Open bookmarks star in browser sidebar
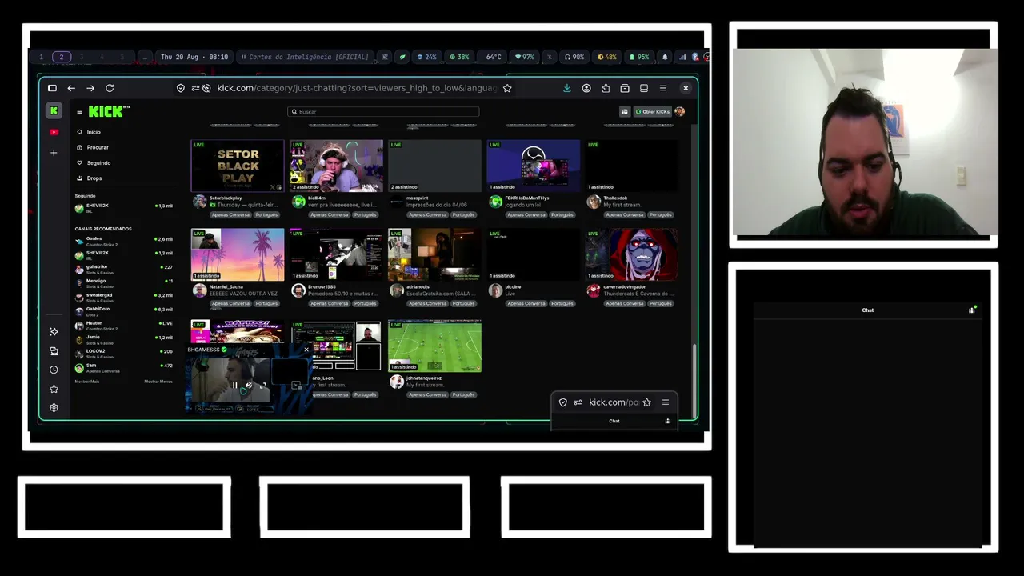This screenshot has width=1024, height=576. 54,389
